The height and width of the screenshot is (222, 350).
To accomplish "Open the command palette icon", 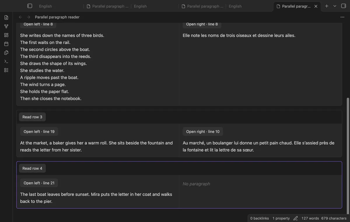I will click(6, 61).
